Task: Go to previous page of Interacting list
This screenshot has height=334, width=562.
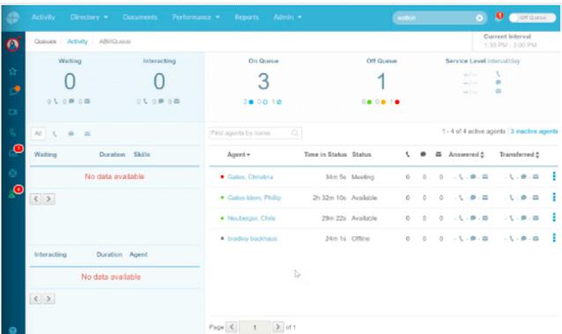Action: [36, 299]
